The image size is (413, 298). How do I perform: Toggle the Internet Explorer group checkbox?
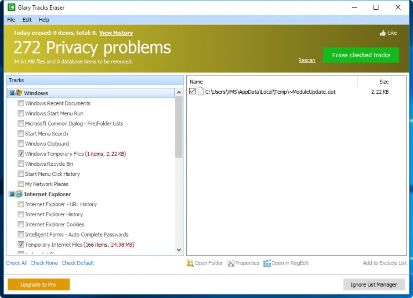click(12, 194)
